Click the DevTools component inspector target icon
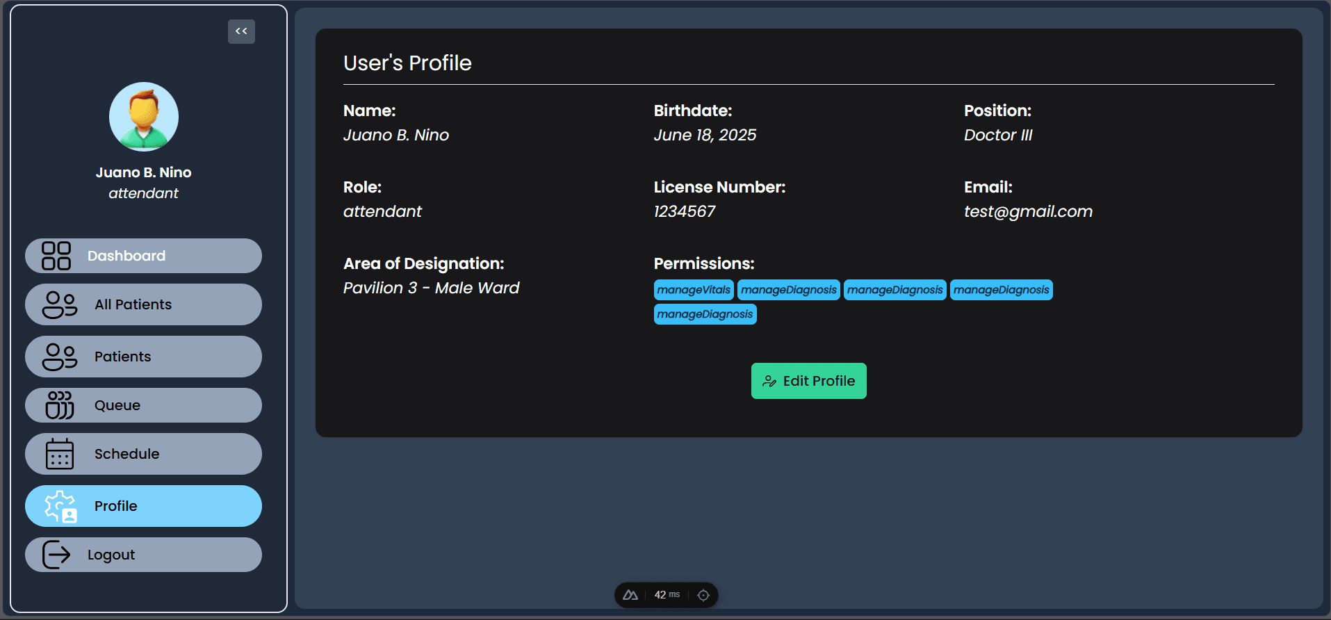Image resolution: width=1331 pixels, height=620 pixels. tap(703, 595)
